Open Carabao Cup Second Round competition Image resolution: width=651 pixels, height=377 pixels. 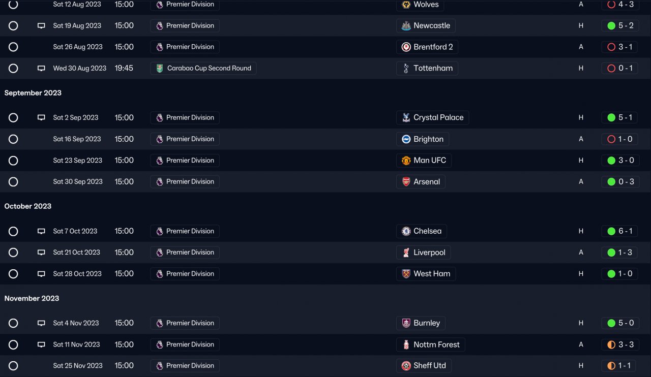[x=209, y=69]
